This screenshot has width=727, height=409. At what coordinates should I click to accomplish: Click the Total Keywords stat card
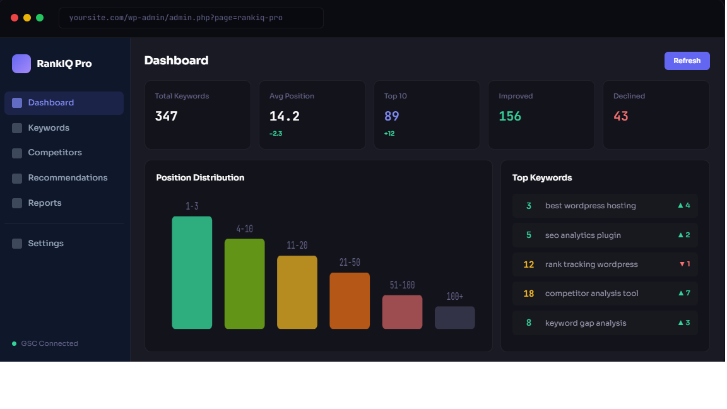pos(198,114)
